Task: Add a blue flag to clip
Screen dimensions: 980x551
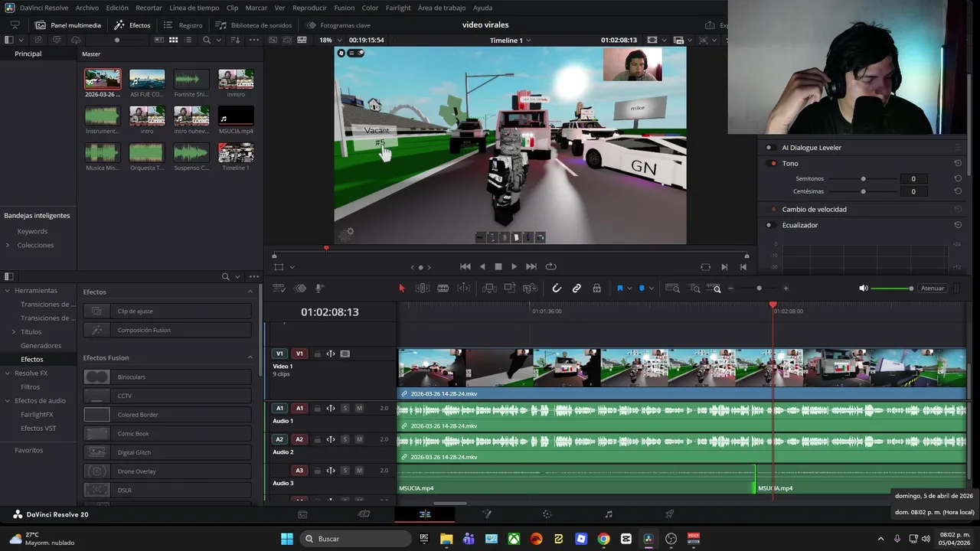Action: 619,289
